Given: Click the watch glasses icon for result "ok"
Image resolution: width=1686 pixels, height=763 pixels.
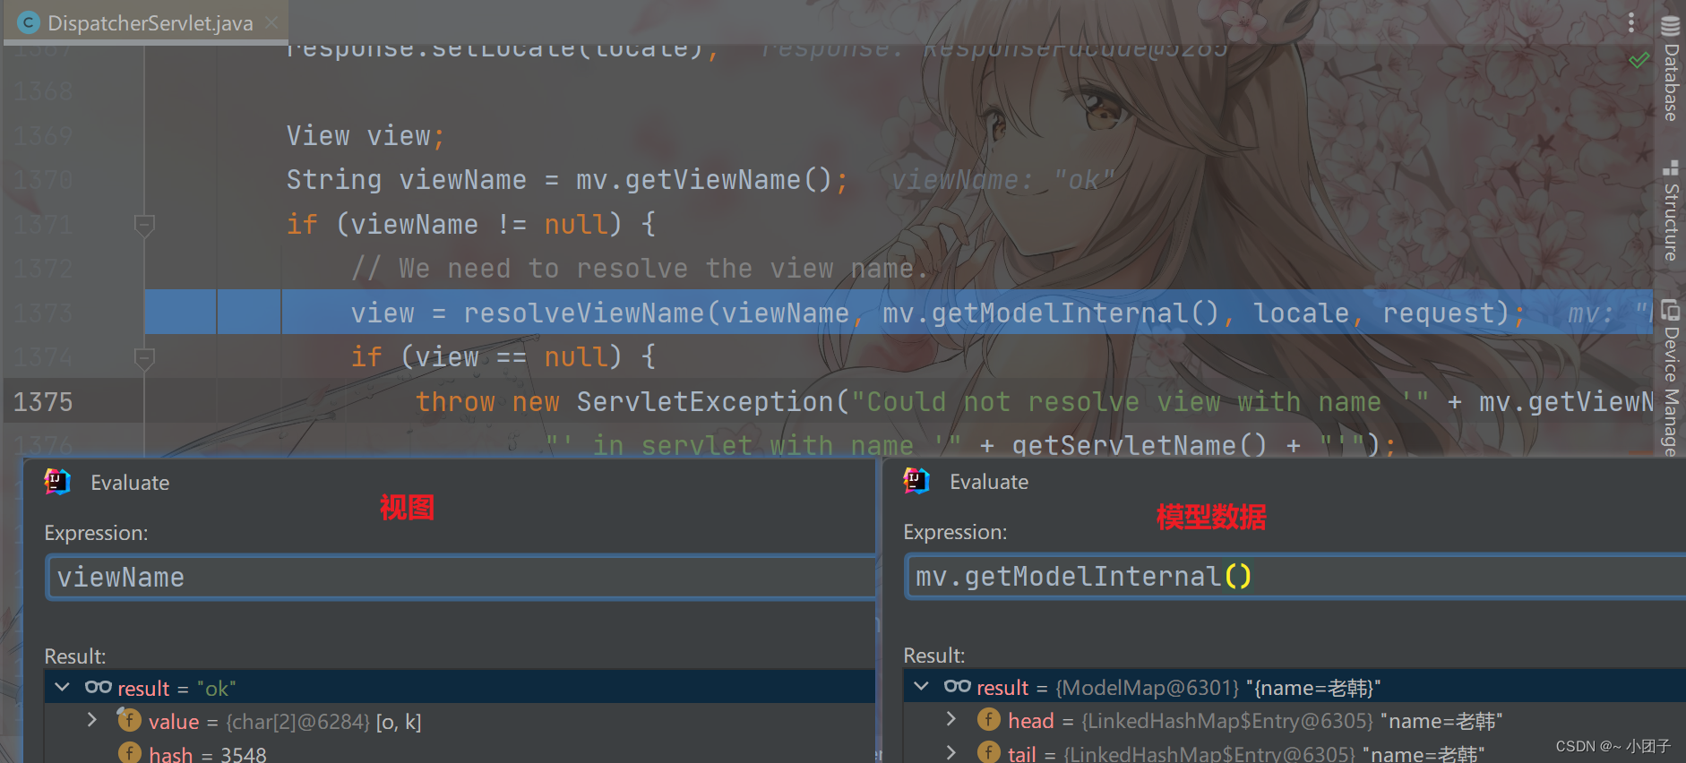Looking at the screenshot, I should click(x=99, y=687).
